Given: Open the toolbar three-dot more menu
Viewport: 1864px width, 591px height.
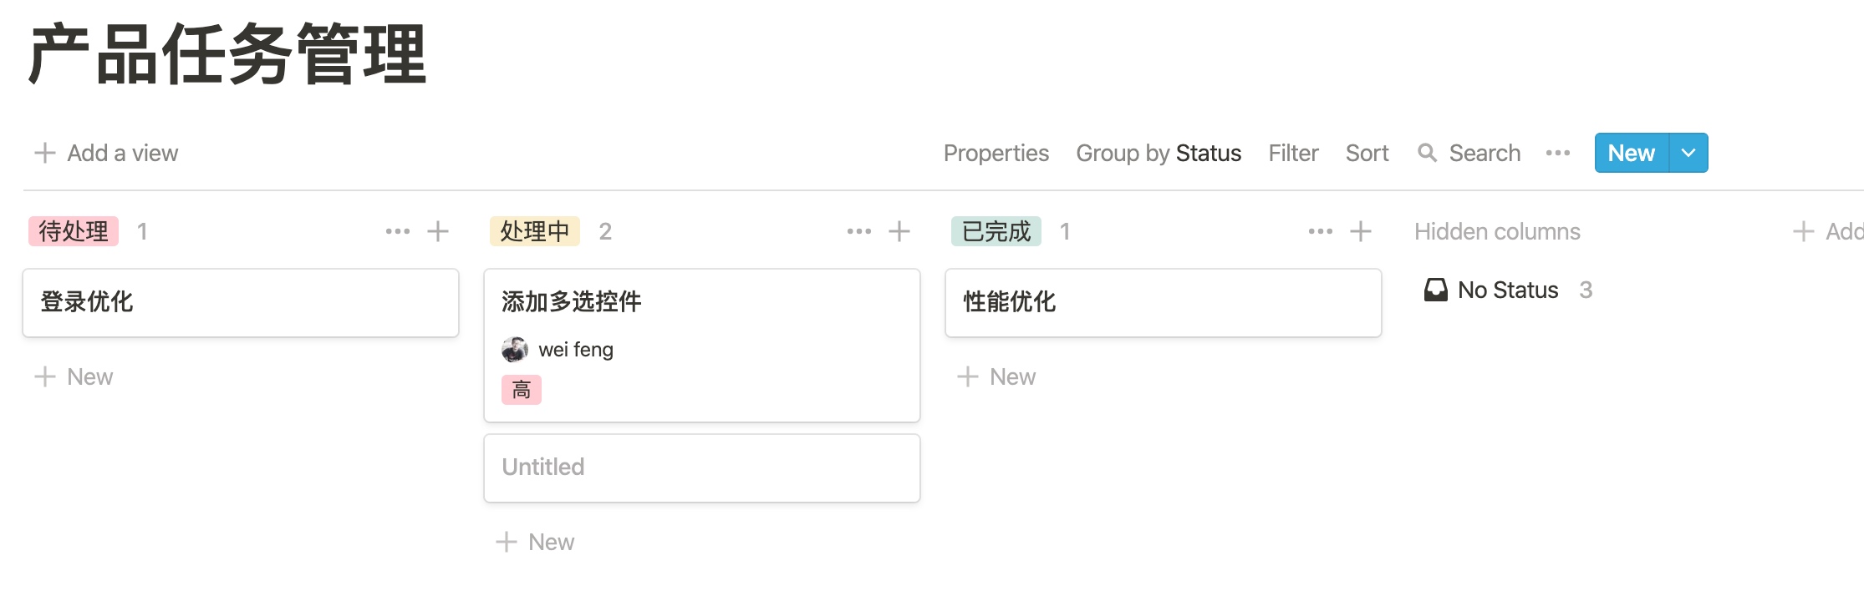Looking at the screenshot, I should pyautogui.click(x=1558, y=153).
